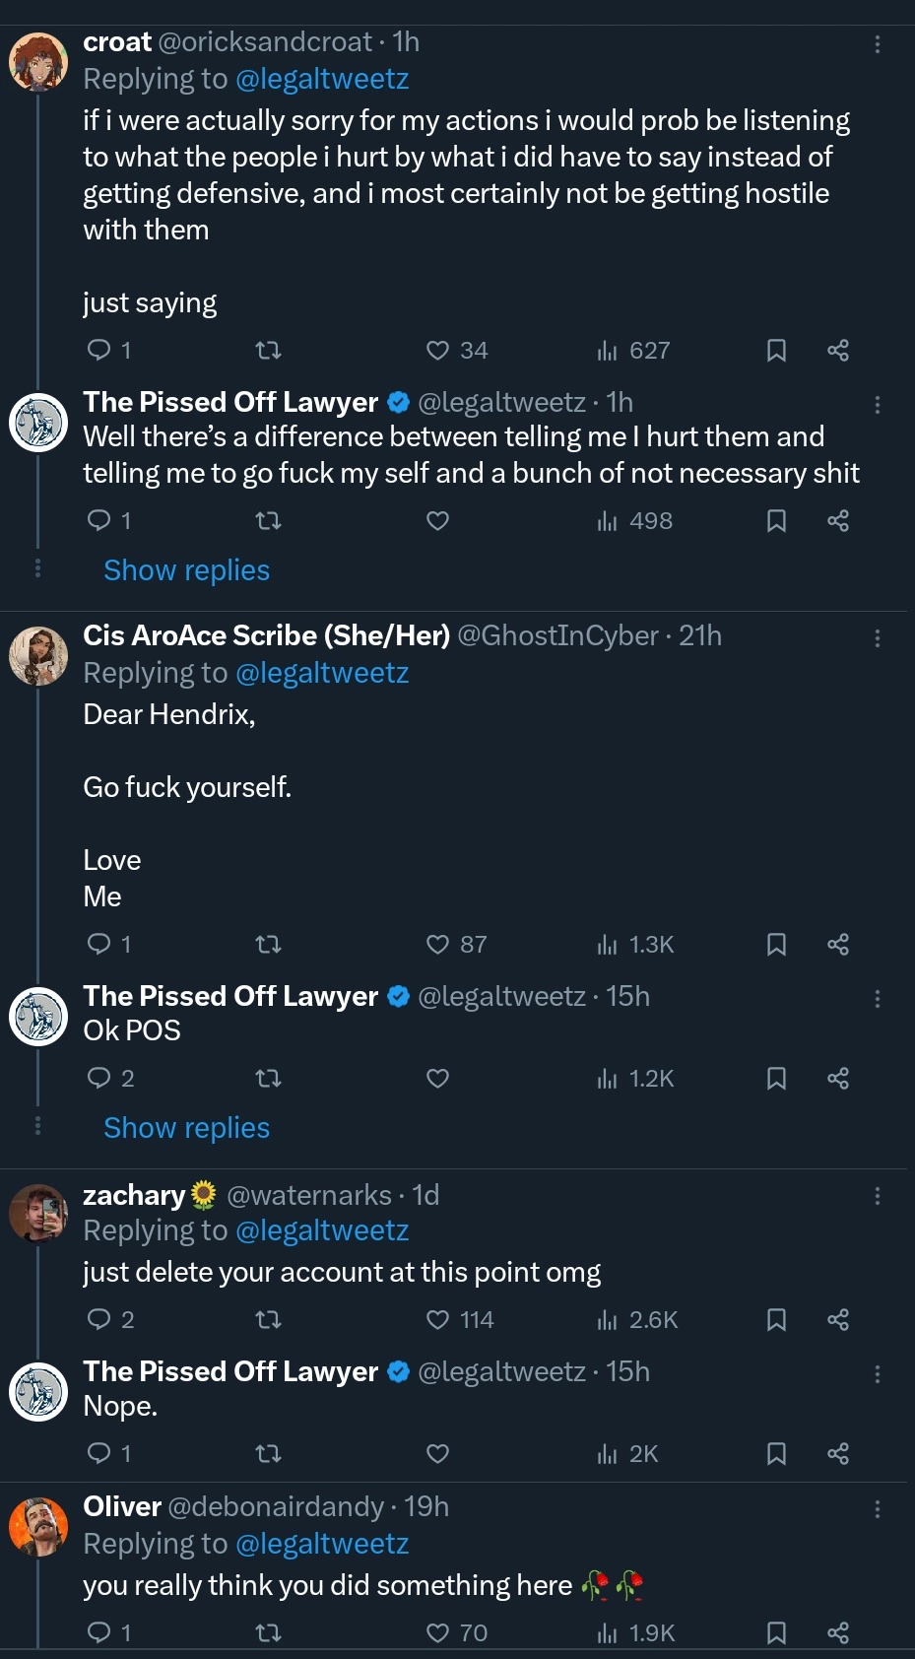Reply to Oliver's tweet
915x1659 pixels.
click(x=108, y=1633)
